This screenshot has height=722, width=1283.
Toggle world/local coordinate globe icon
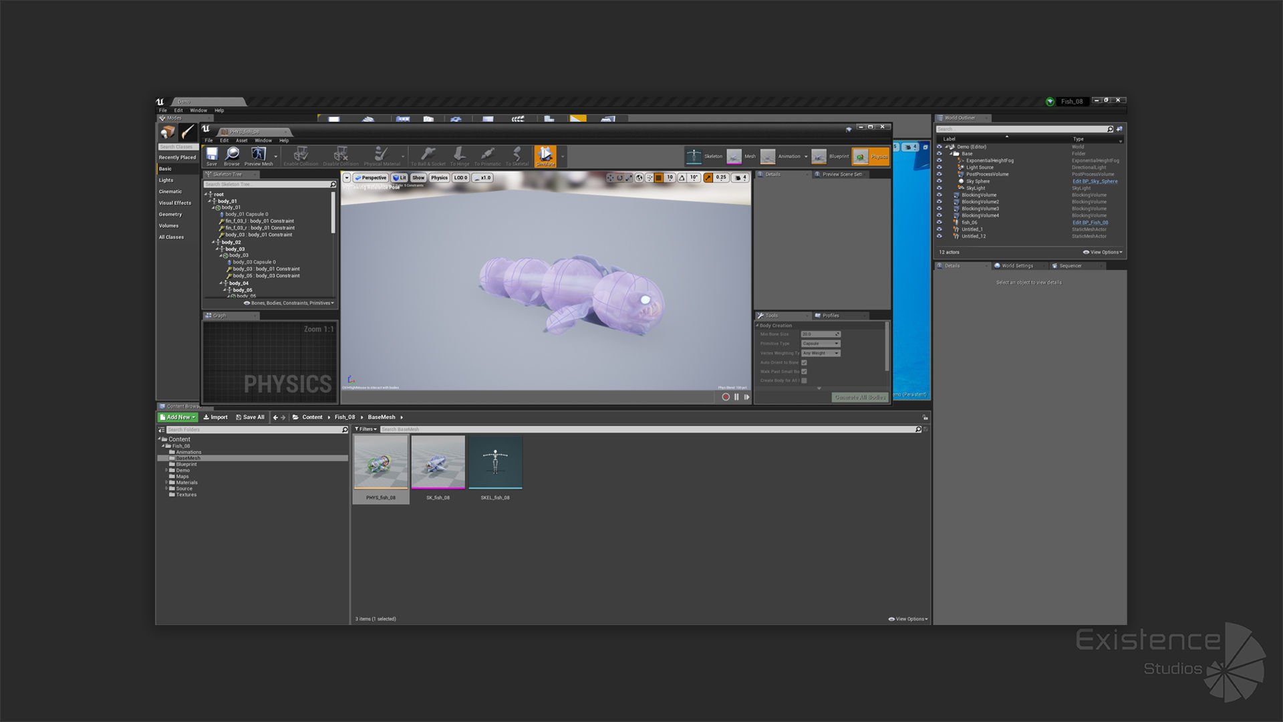tap(639, 178)
